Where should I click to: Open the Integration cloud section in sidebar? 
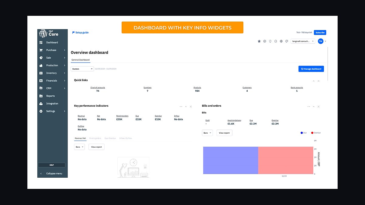pyautogui.click(x=52, y=104)
